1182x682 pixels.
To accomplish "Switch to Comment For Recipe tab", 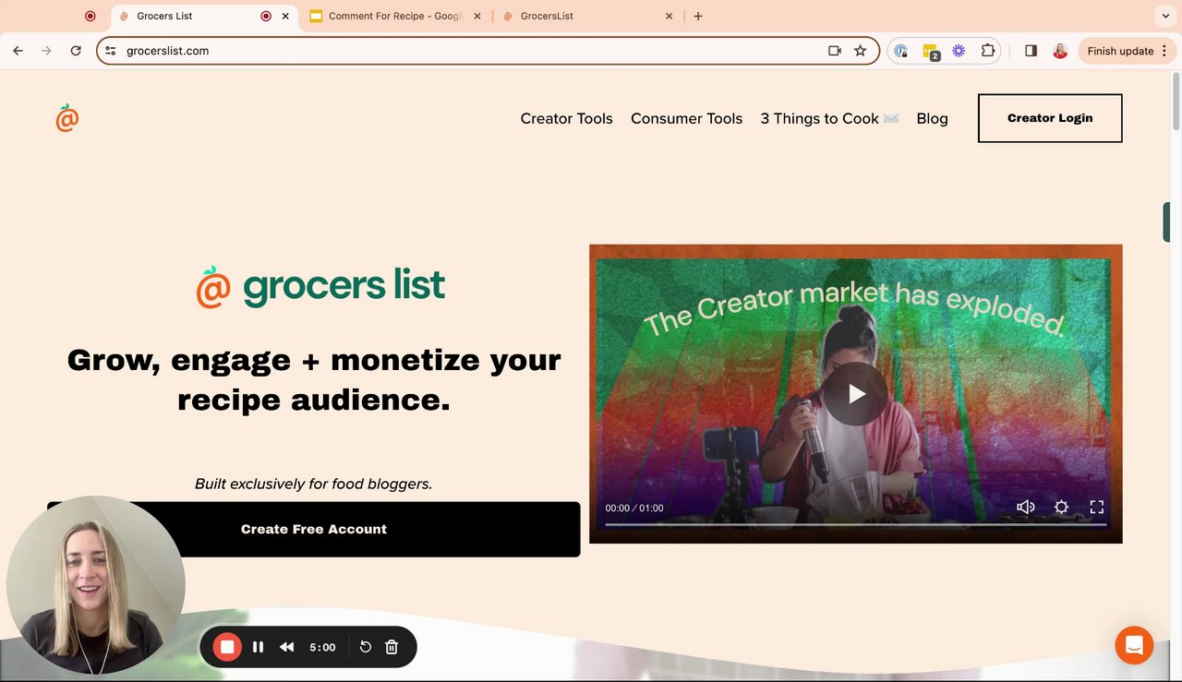I will (x=395, y=16).
